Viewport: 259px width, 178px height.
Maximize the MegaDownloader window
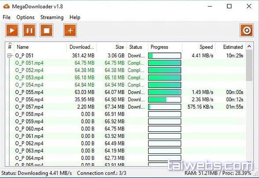[x=229, y=6]
